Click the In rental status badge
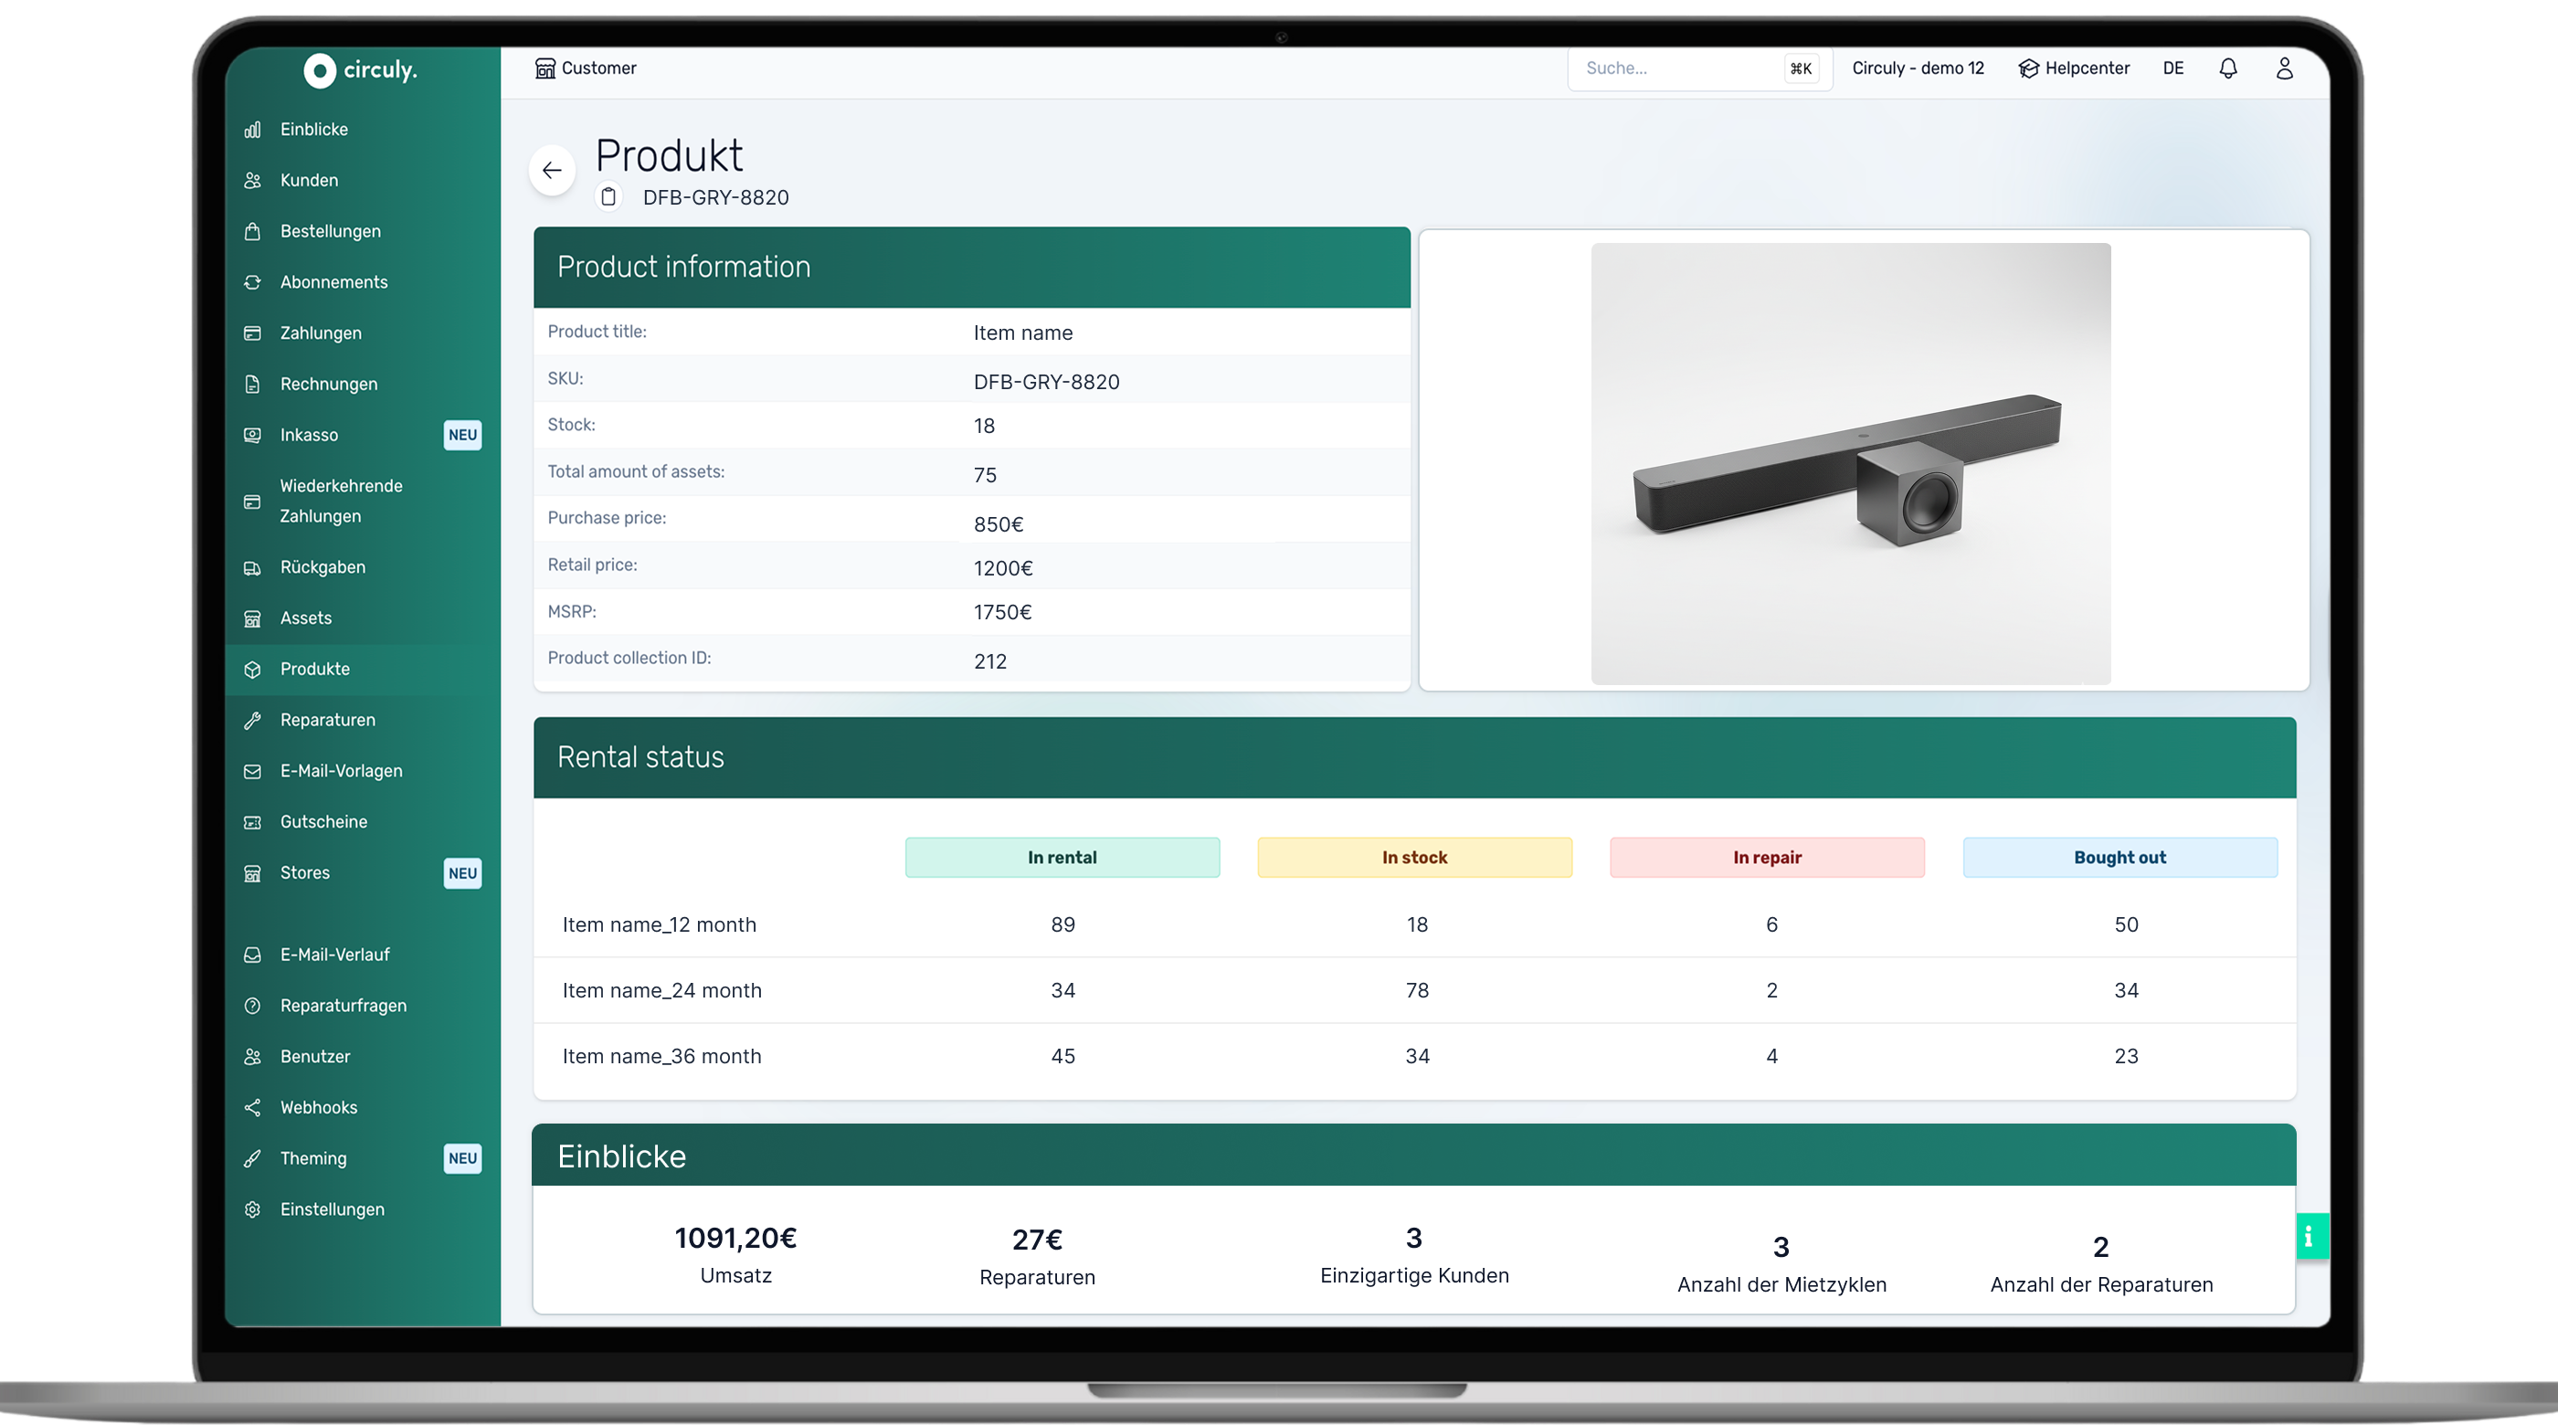This screenshot has height=1425, width=2558. [x=1062, y=857]
